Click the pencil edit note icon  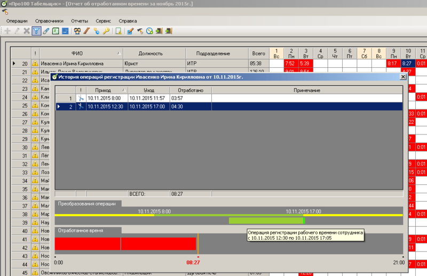(x=130, y=31)
